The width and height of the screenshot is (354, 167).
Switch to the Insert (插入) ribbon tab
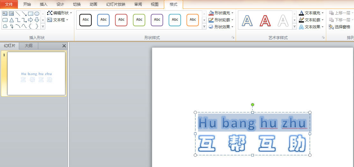43,4
